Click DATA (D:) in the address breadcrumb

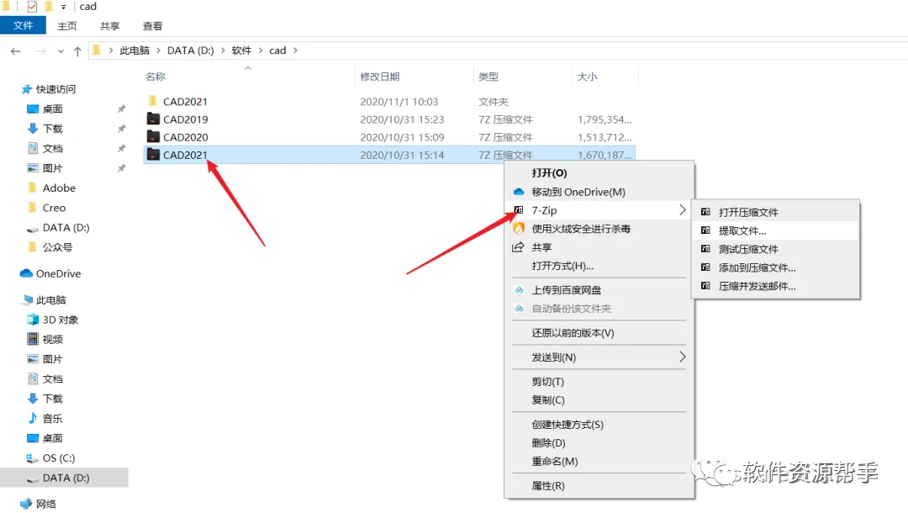coord(191,50)
